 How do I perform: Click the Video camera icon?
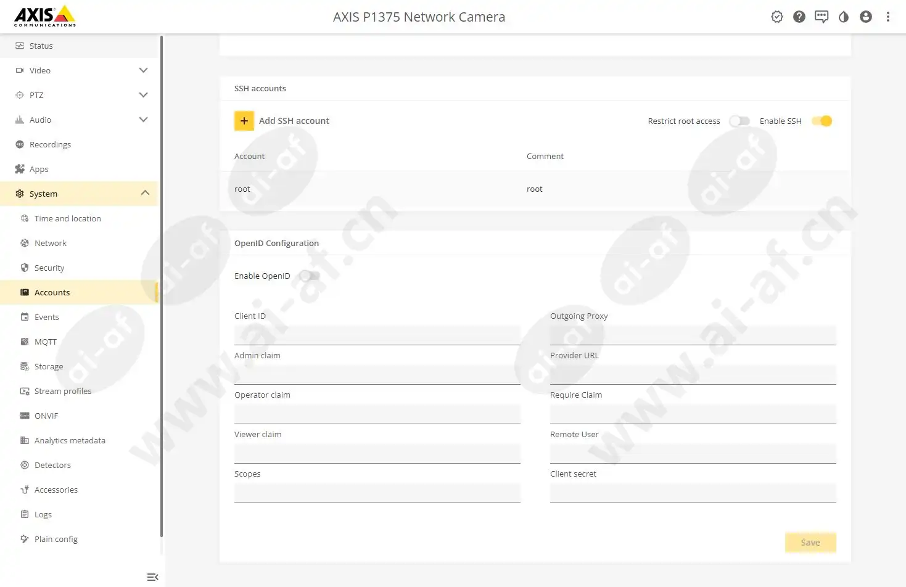[x=20, y=70]
